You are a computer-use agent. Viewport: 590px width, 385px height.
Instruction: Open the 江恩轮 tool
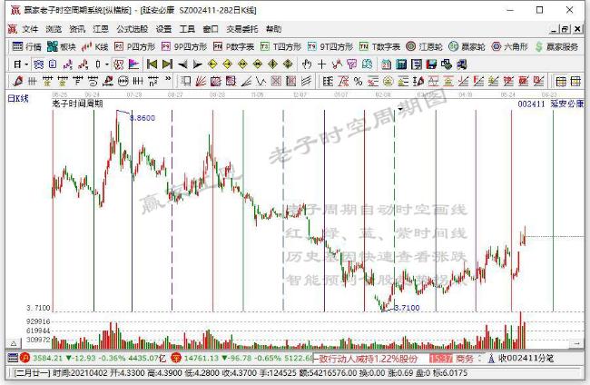click(424, 46)
